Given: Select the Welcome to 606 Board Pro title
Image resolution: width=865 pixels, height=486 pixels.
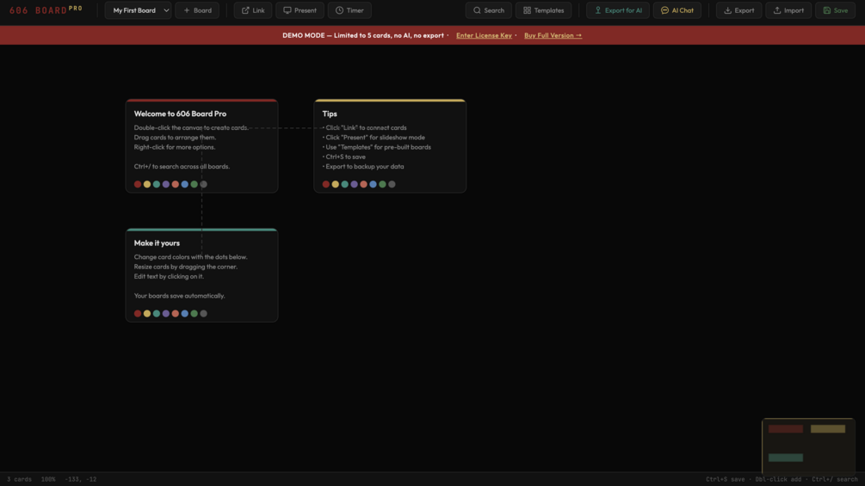Looking at the screenshot, I should [180, 114].
